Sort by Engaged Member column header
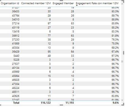Screen dimensions: 125x107 (63, 3)
